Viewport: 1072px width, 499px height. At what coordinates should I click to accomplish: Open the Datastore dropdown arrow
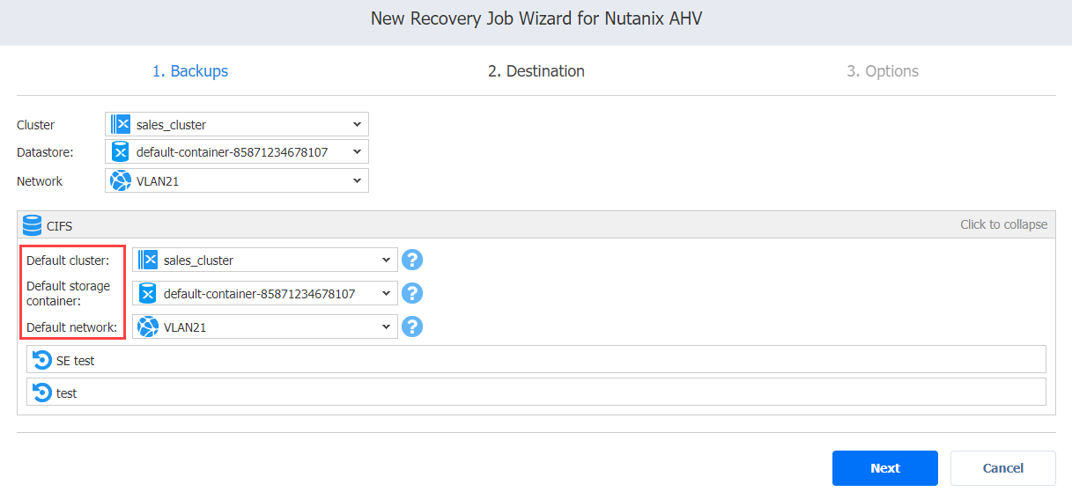coord(357,152)
